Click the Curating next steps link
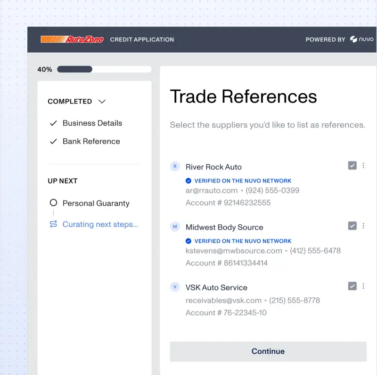This screenshot has width=377, height=375. coord(100,224)
